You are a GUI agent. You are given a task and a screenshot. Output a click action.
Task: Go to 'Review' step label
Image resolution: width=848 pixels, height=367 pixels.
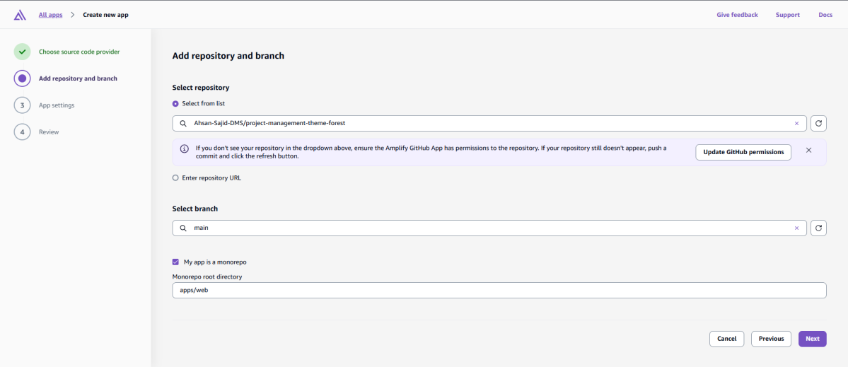coord(49,132)
